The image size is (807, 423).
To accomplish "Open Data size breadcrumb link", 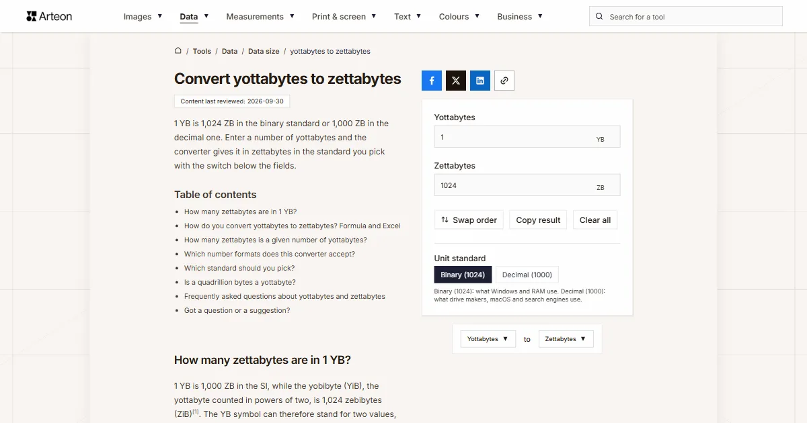I will [264, 51].
